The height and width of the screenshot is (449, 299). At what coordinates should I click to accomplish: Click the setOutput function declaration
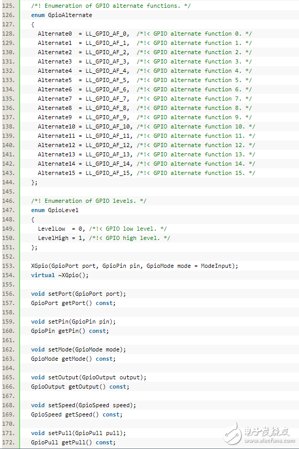tap(89, 377)
